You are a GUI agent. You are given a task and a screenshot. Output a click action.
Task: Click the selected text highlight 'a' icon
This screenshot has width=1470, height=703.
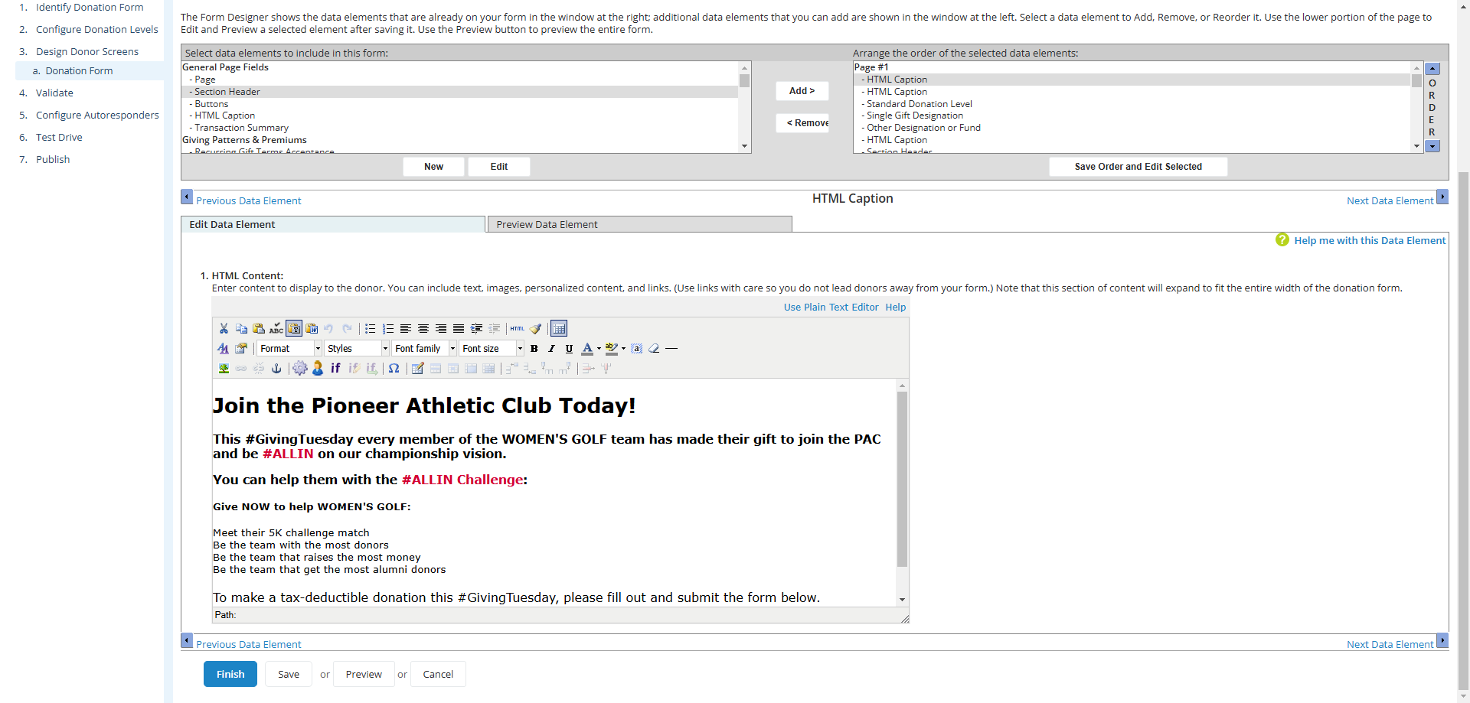[636, 348]
